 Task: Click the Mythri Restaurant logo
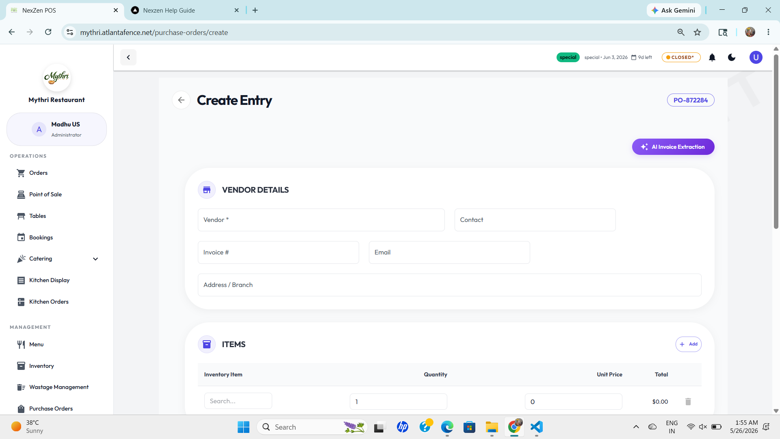point(57,77)
